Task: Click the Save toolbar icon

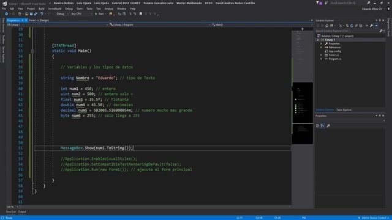Action: (x=31, y=13)
